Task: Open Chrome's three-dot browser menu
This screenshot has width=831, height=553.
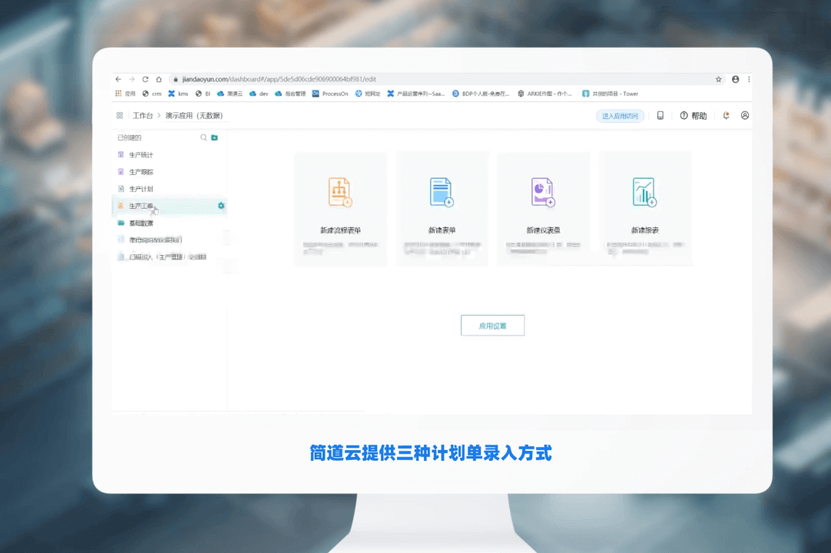Action: [749, 78]
